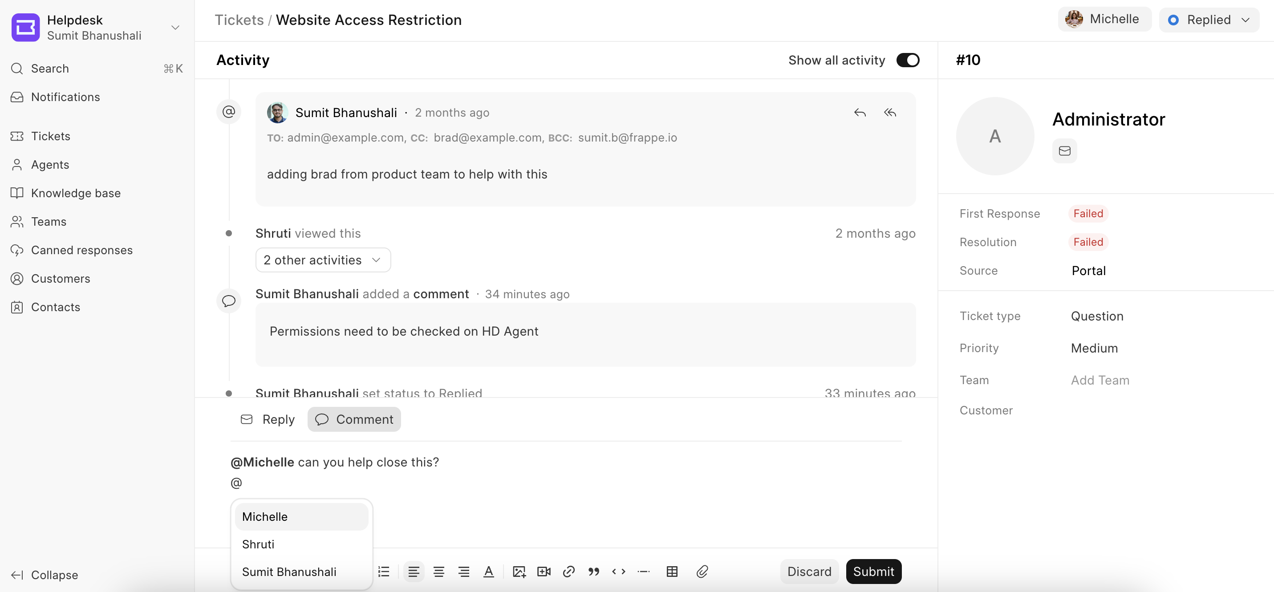
Task: Click the quote/reply-all icon on Sumit's message
Action: 890,112
